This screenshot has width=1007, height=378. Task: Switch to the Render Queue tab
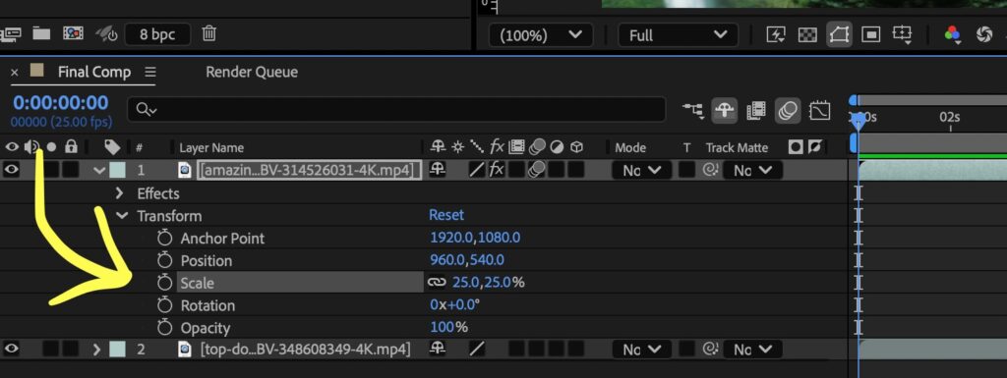(x=252, y=72)
